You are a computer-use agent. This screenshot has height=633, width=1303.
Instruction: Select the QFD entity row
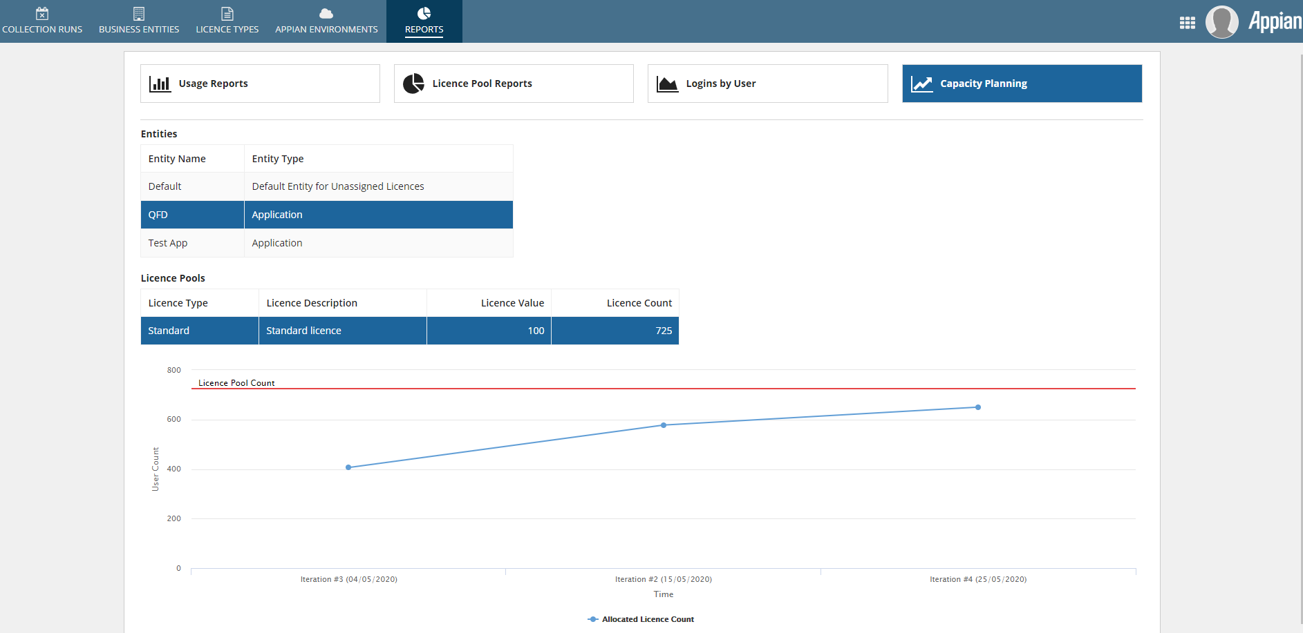pyautogui.click(x=327, y=215)
